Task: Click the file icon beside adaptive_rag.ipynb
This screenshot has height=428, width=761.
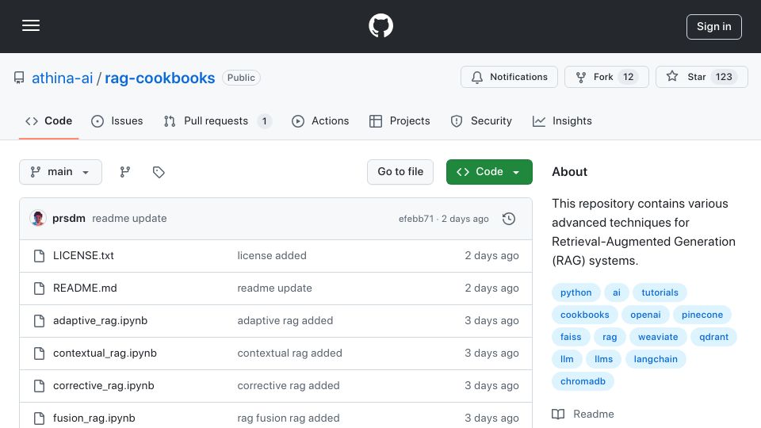Action: (40, 321)
